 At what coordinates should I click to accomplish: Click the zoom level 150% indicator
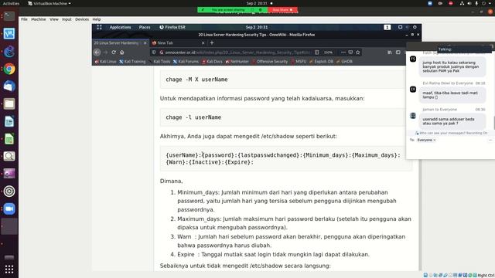(x=328, y=53)
